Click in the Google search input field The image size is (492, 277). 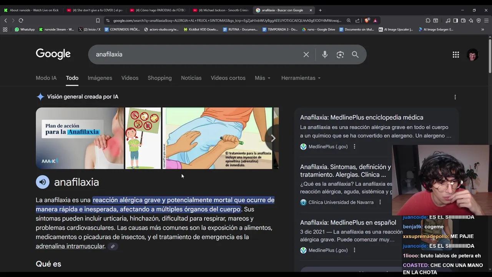(x=196, y=55)
